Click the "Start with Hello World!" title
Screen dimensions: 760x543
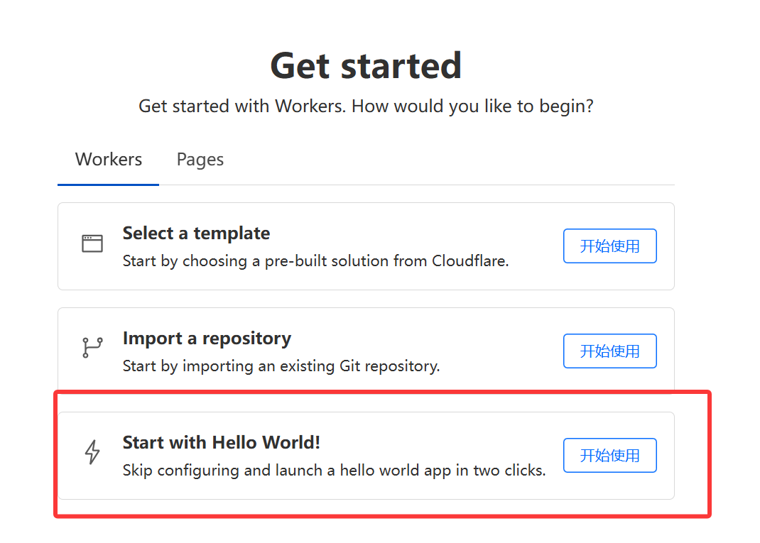pyautogui.click(x=222, y=443)
